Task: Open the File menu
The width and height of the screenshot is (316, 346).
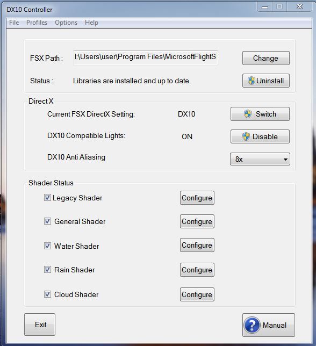Action: pos(14,23)
